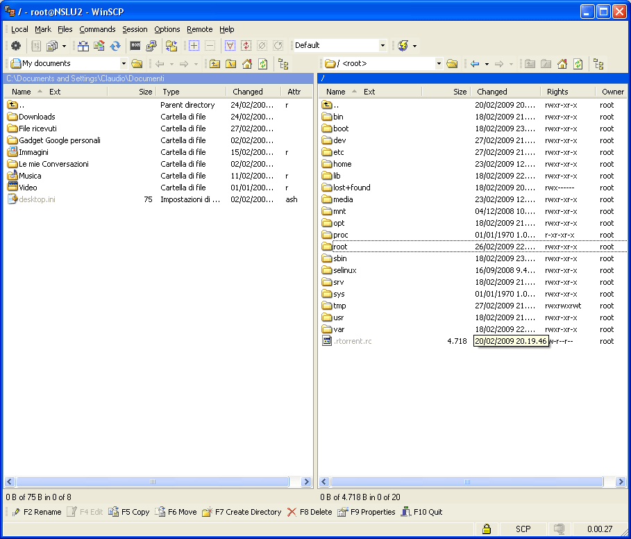Open Terminal console icon
631x539 pixels.
click(135, 45)
